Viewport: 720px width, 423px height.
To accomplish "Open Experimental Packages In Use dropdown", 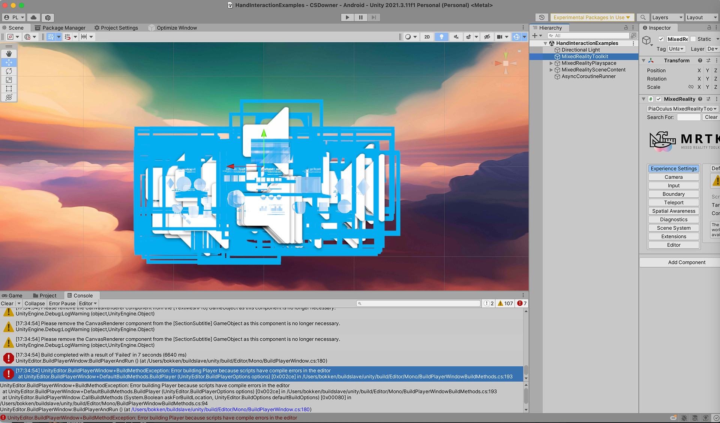I will click(592, 17).
